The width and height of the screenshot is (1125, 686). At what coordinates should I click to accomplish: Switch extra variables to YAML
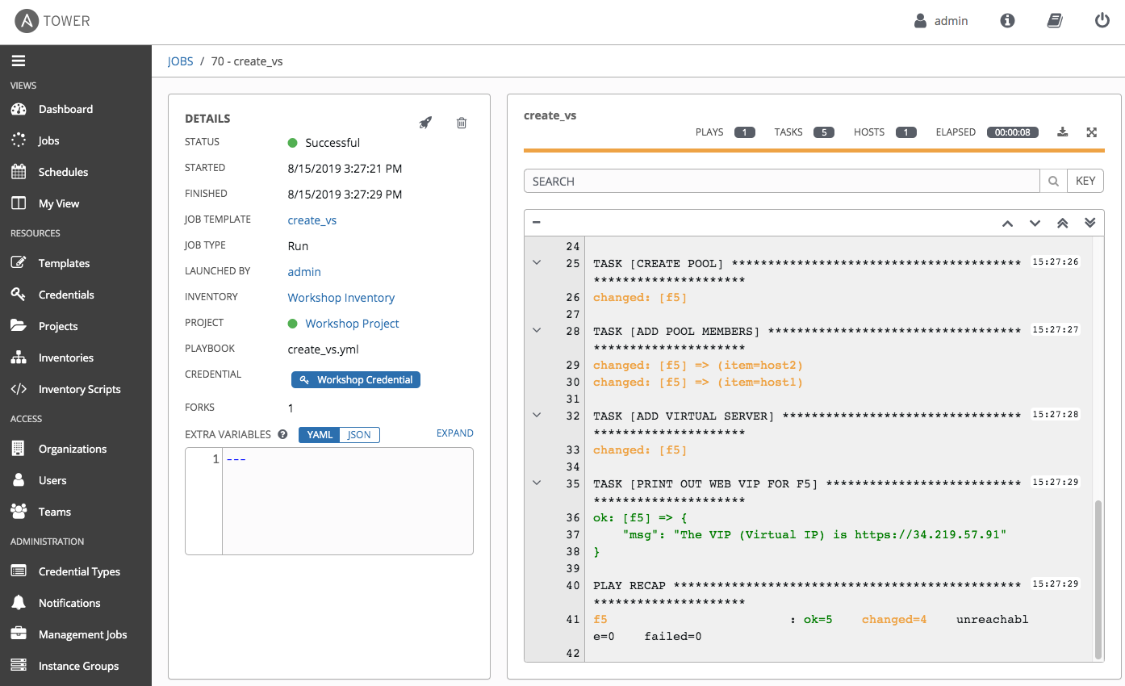click(320, 435)
